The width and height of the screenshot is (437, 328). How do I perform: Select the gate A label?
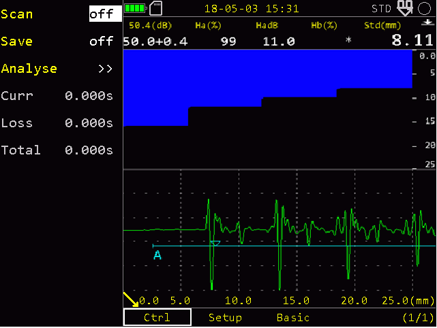[157, 255]
